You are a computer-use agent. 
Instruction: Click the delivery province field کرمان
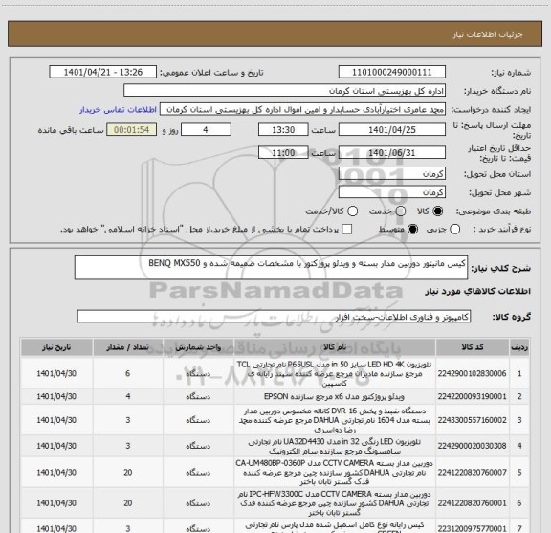tap(392, 174)
